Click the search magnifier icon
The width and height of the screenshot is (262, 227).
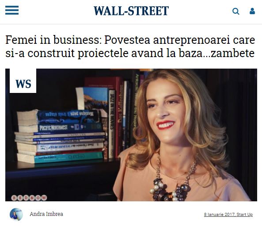[x=236, y=11]
